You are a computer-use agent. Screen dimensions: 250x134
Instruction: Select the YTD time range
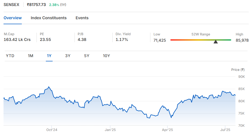(x=10, y=56)
